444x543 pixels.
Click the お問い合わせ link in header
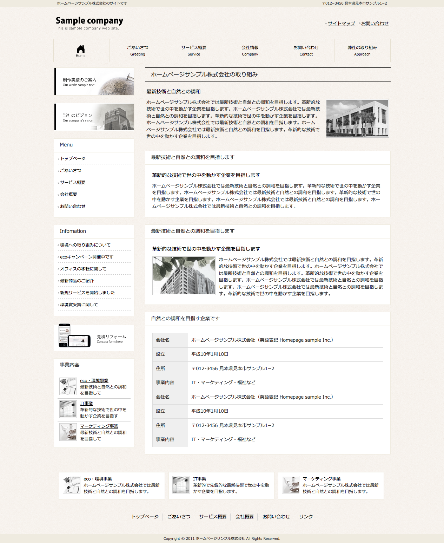click(375, 24)
